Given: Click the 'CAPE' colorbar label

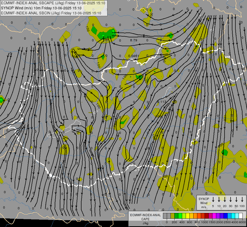Looking at the screenshot, I should pyautogui.click(x=145, y=219).
